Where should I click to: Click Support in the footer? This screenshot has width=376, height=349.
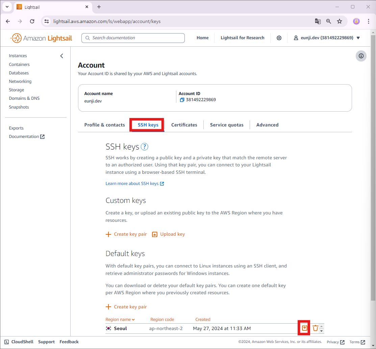tap(47, 342)
